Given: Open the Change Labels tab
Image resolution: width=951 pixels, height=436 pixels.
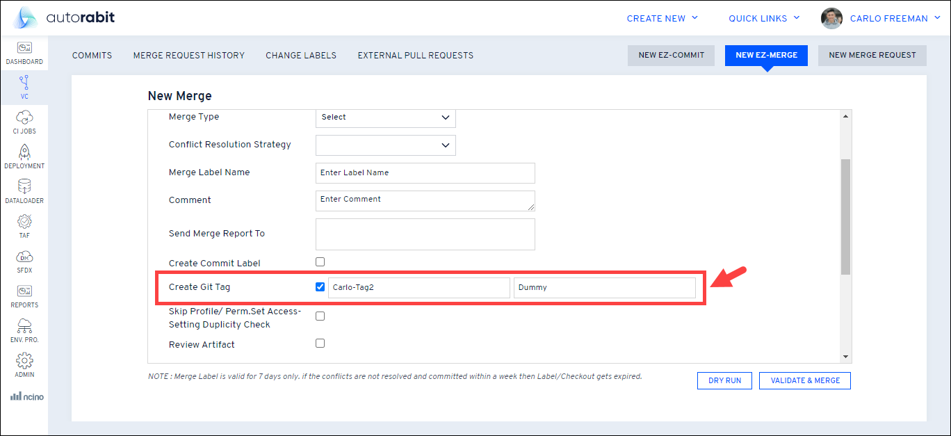Looking at the screenshot, I should [x=301, y=56].
